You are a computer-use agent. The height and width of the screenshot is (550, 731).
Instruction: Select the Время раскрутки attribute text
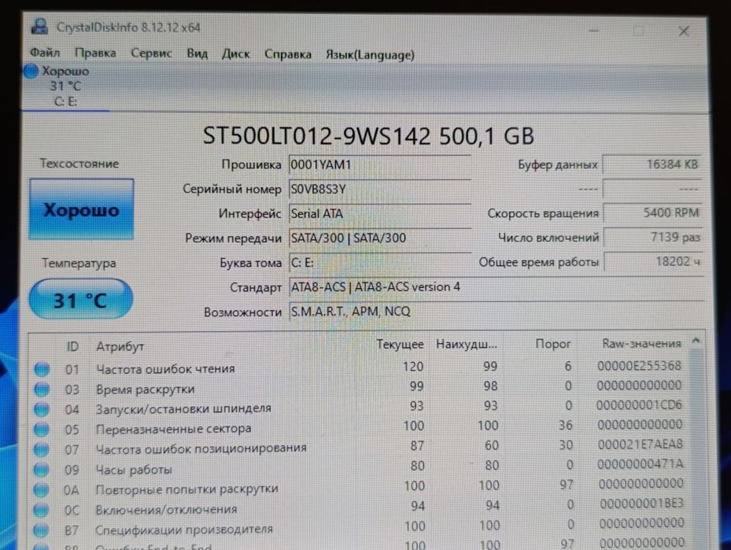tap(145, 389)
